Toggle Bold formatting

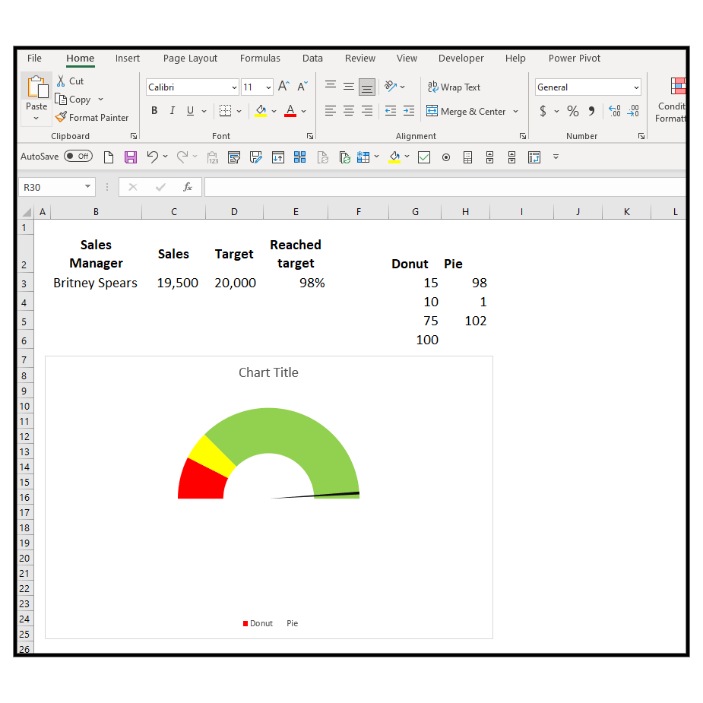pyautogui.click(x=154, y=111)
